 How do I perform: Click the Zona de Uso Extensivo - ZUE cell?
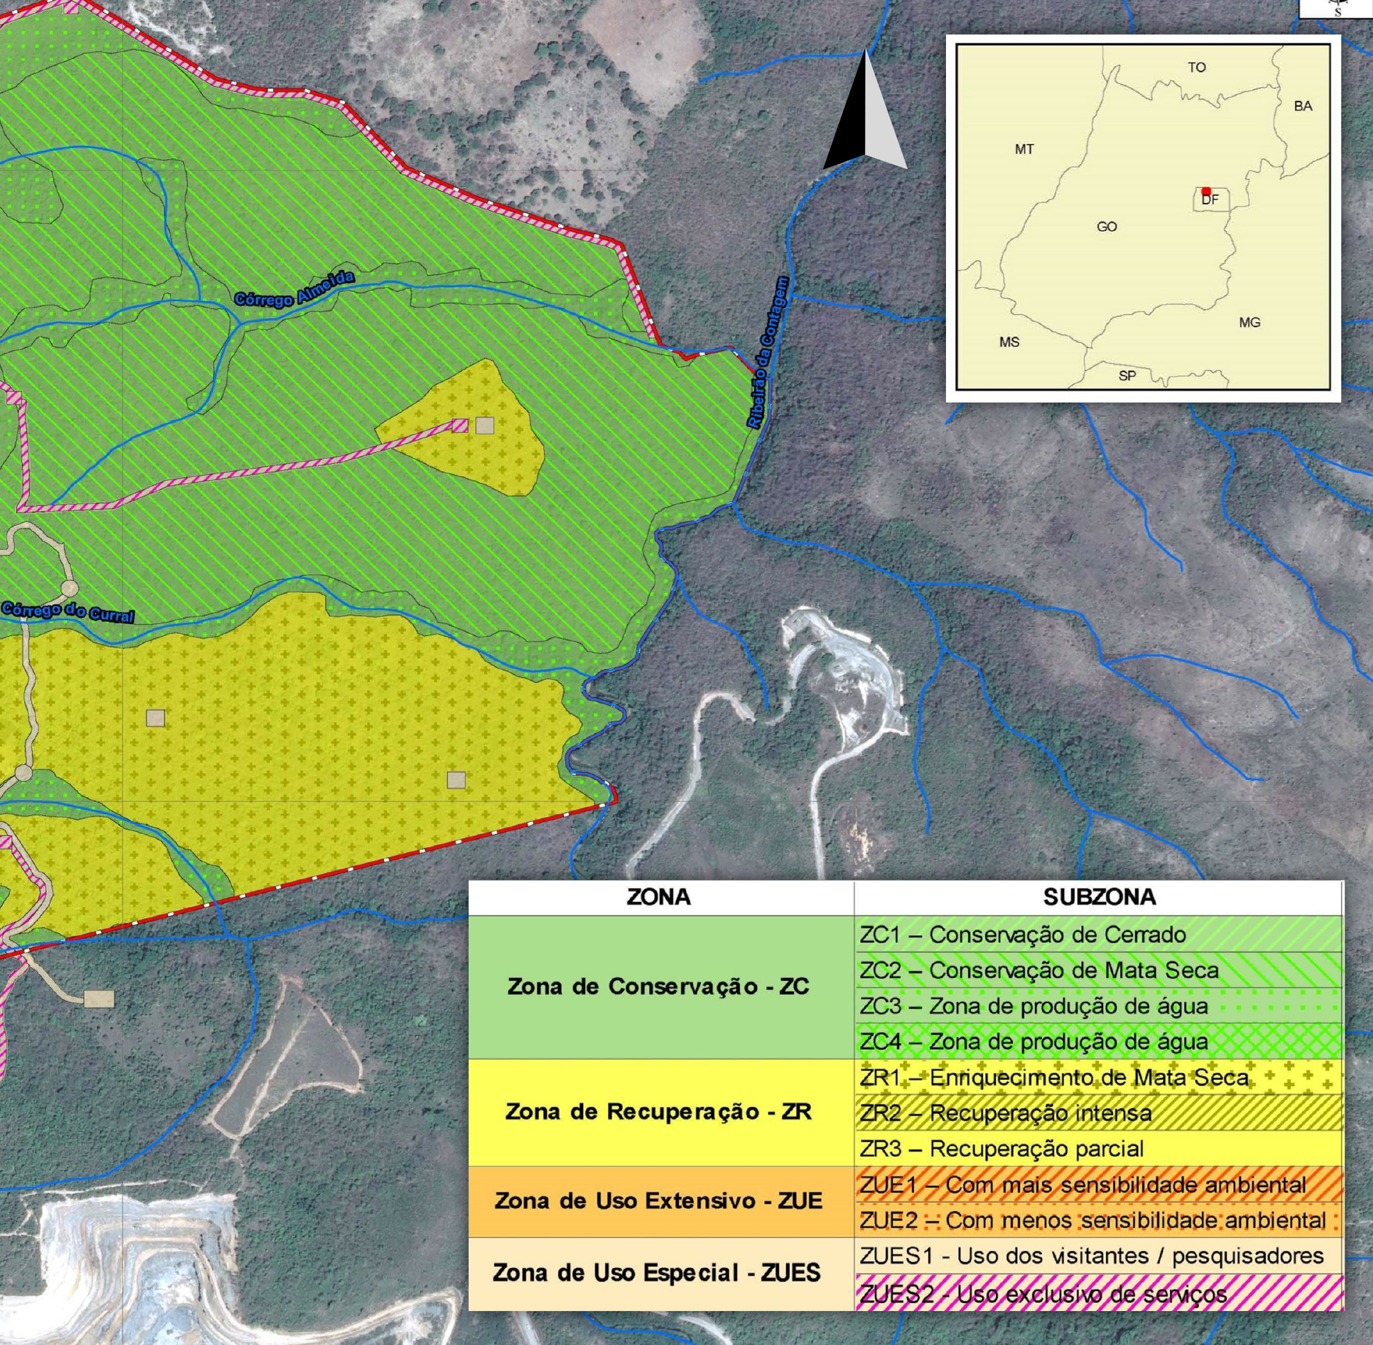661,1201
